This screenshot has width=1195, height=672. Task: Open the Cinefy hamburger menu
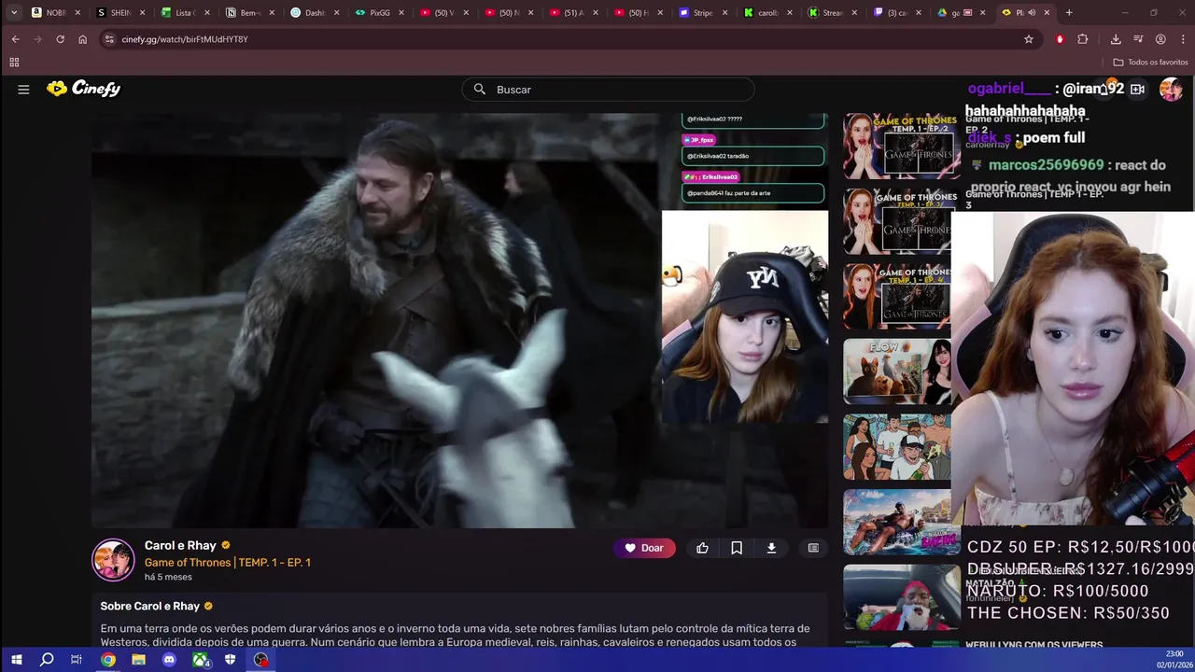[23, 89]
